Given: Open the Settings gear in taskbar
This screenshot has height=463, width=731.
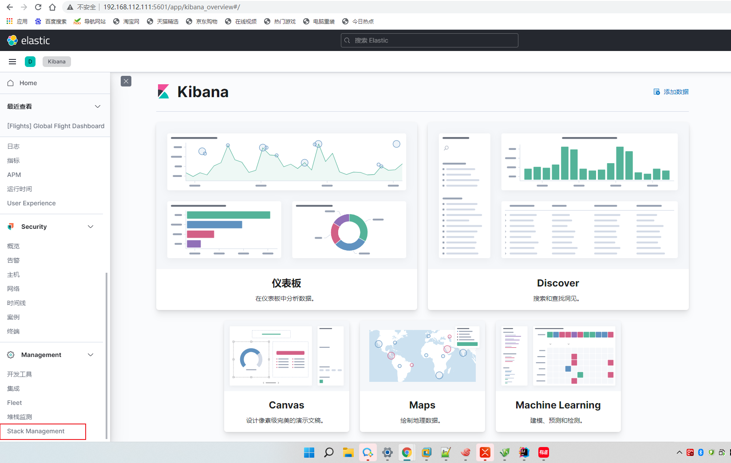Looking at the screenshot, I should (387, 452).
